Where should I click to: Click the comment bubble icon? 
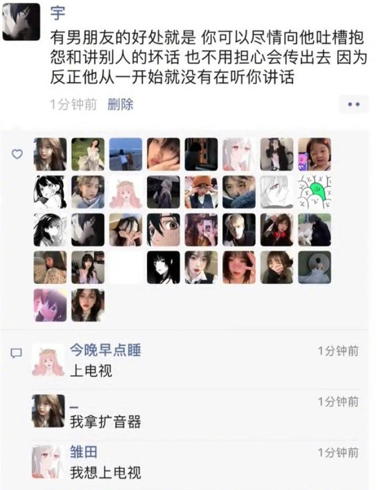[x=16, y=353]
